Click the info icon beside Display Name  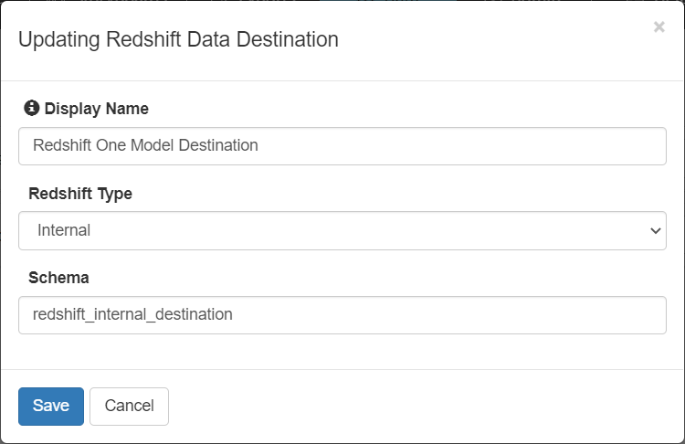32,109
